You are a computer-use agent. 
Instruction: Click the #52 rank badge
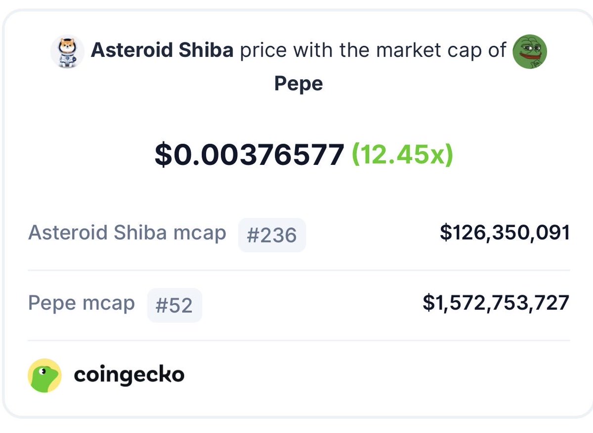[x=174, y=305]
